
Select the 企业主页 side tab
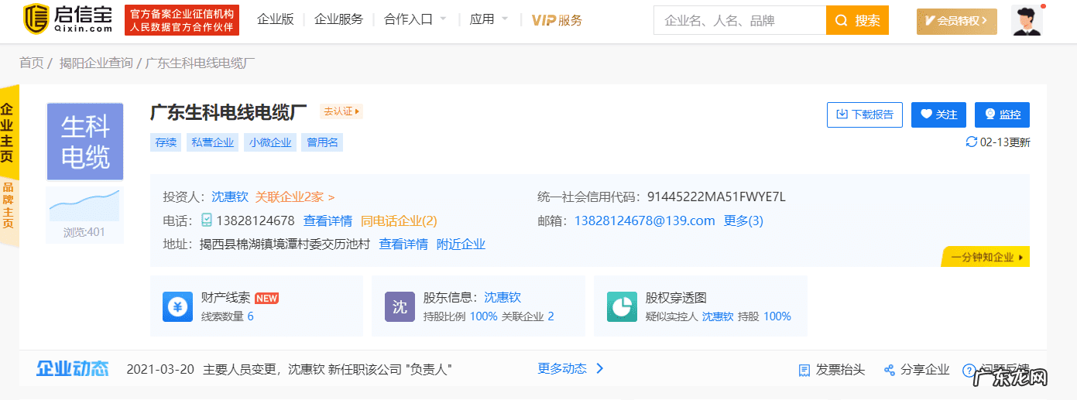pos(8,132)
